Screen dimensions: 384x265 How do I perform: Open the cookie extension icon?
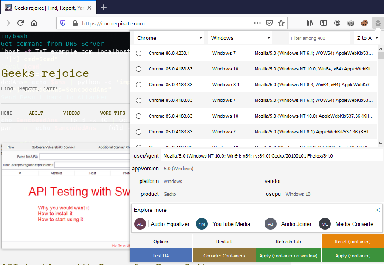click(364, 23)
